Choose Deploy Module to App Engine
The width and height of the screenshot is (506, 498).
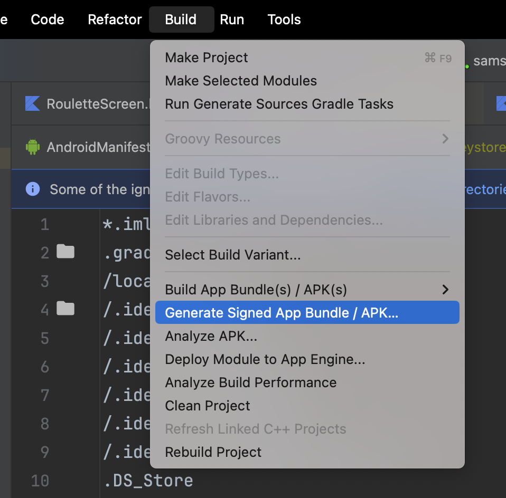265,359
